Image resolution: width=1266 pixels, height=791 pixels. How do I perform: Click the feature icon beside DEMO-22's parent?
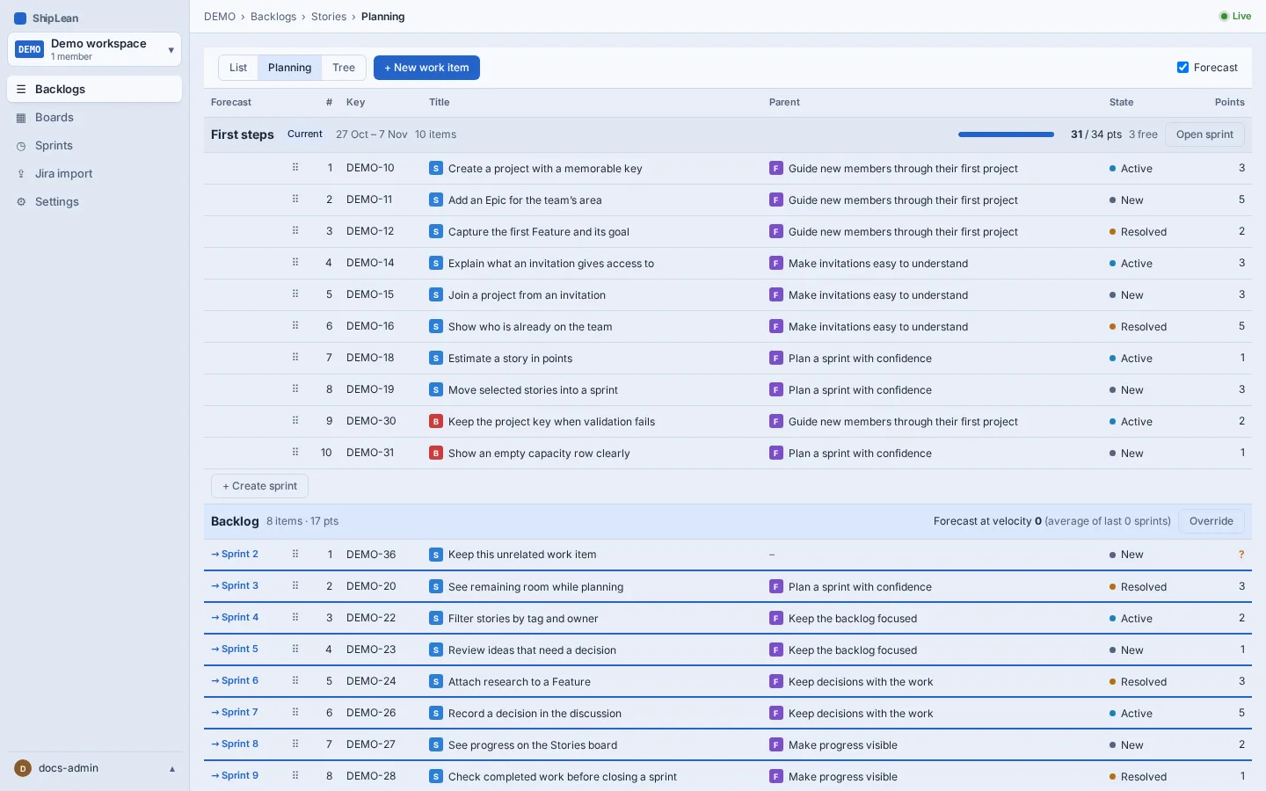pos(776,619)
